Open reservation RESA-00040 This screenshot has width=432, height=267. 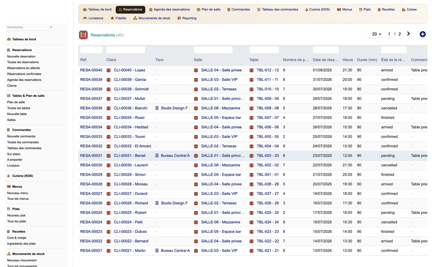(91, 70)
